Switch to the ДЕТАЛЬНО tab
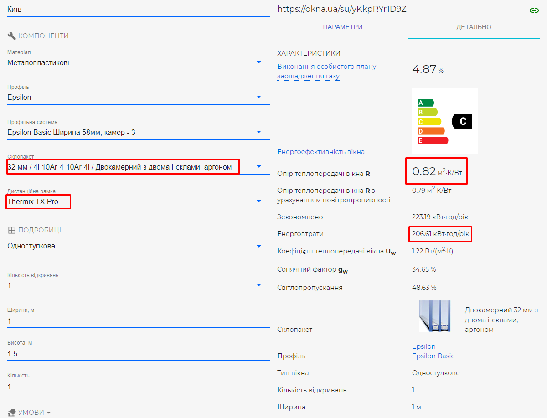Screen dimensions: 547x418 click(474, 27)
